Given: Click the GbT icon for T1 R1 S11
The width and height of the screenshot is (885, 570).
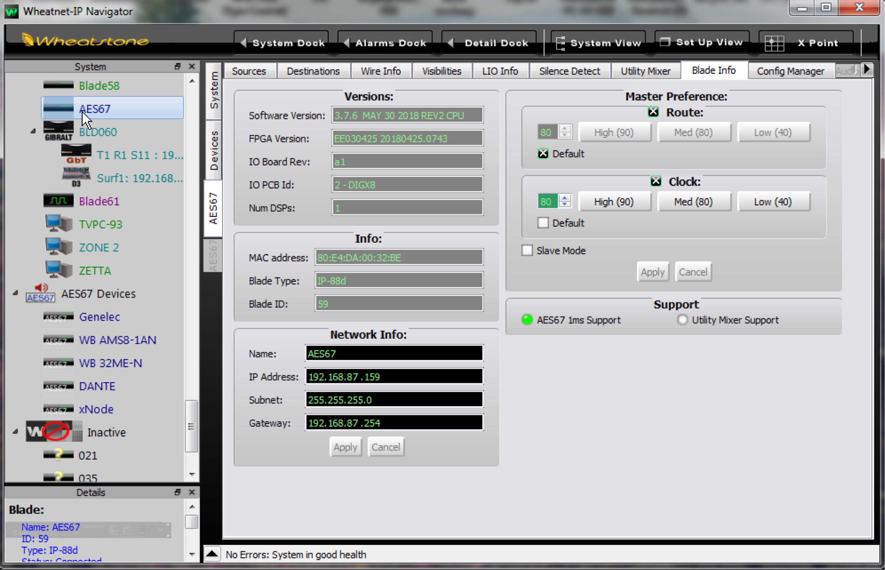Looking at the screenshot, I should pos(76,154).
